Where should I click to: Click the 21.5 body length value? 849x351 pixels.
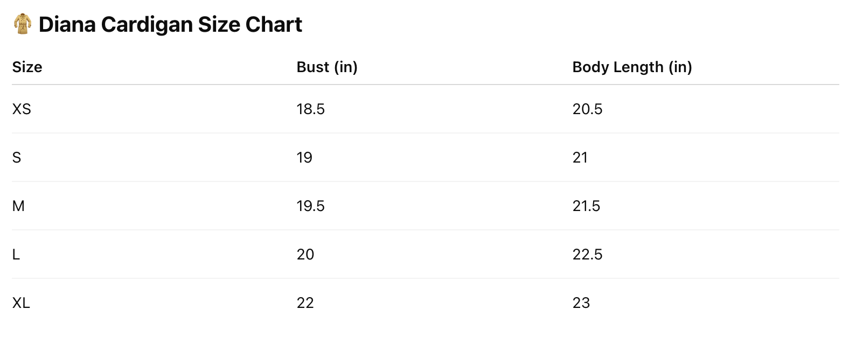pos(586,206)
